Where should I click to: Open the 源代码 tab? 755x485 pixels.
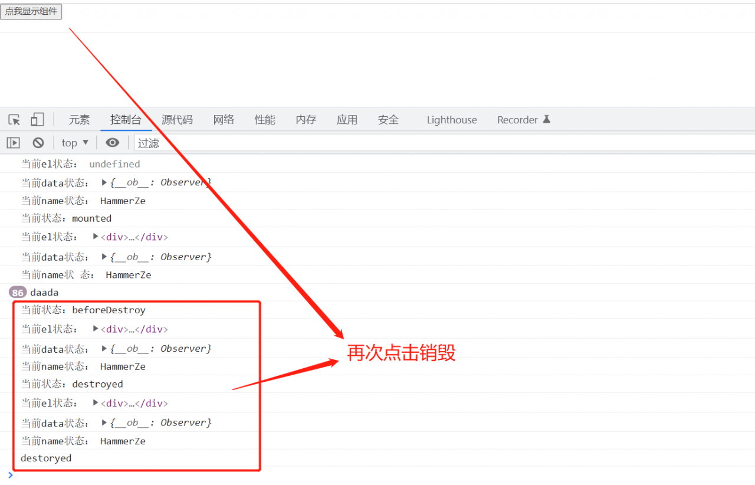(x=177, y=120)
